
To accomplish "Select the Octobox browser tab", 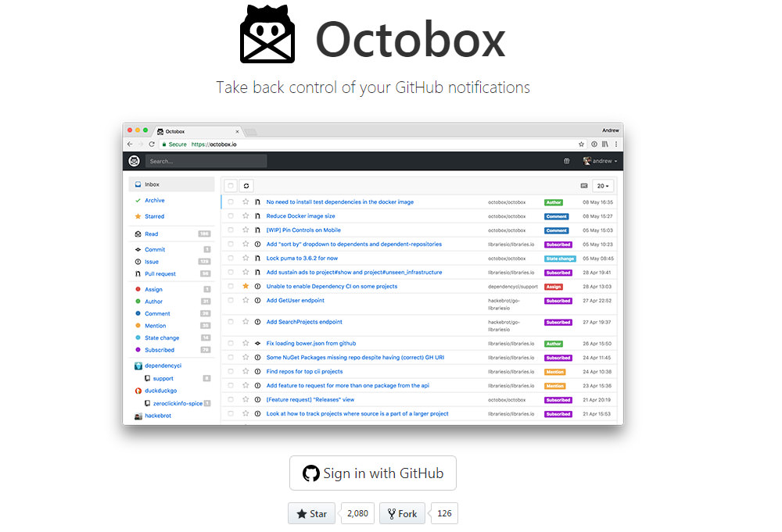I will [198, 131].
